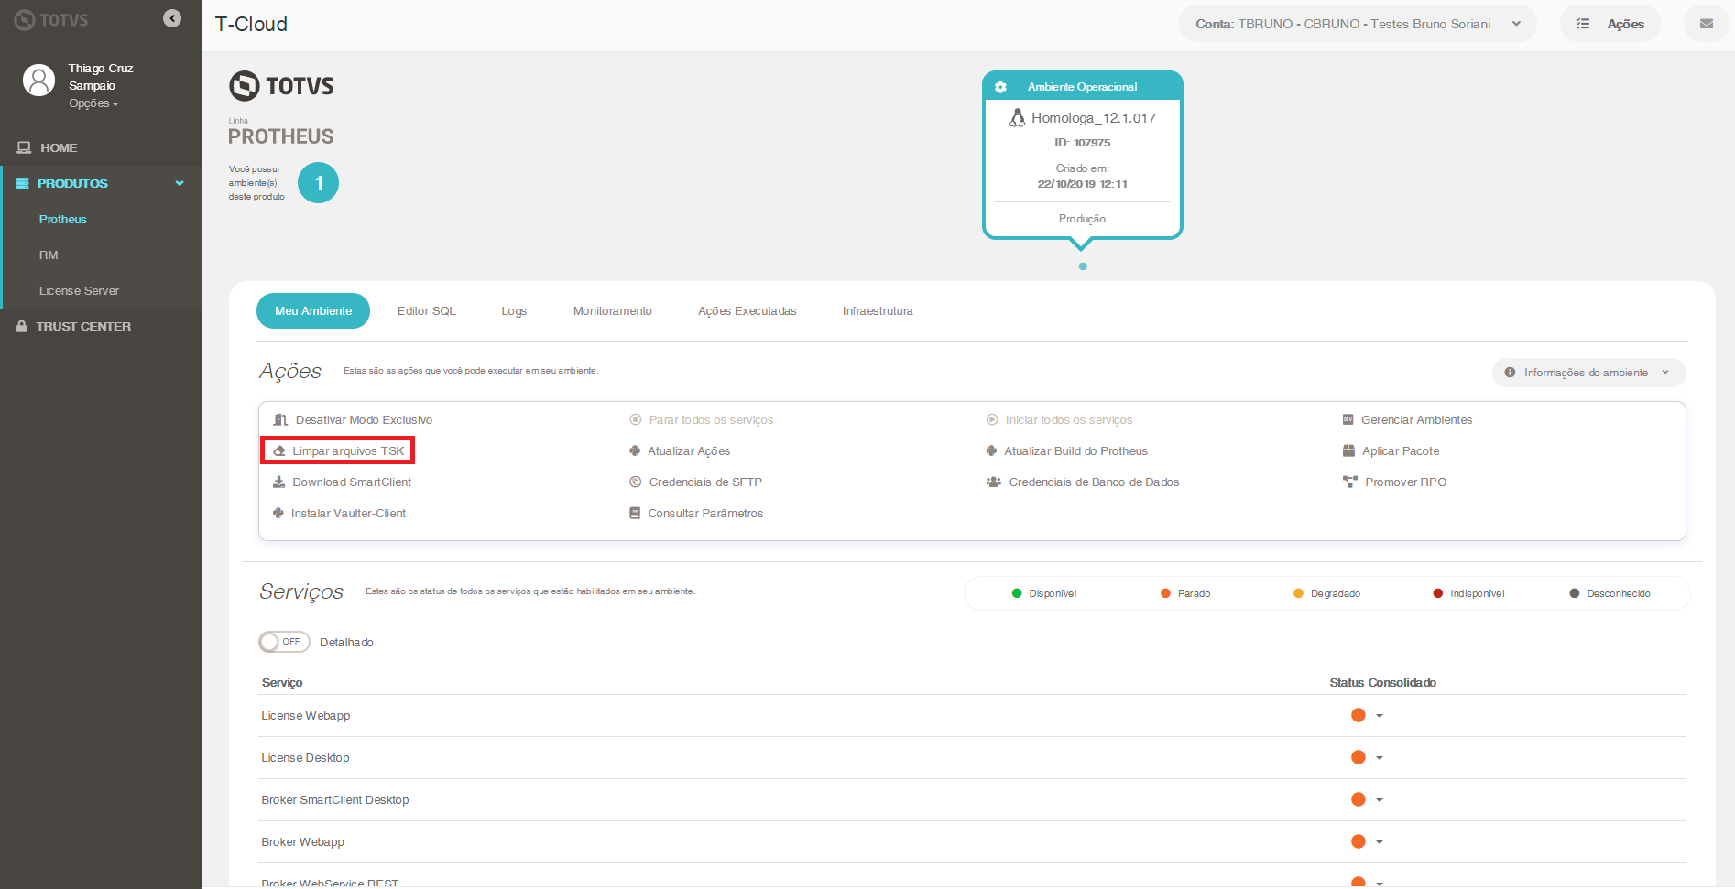Click the Atualizar Ações puzzle icon
This screenshot has height=889, width=1735.
pyautogui.click(x=635, y=451)
